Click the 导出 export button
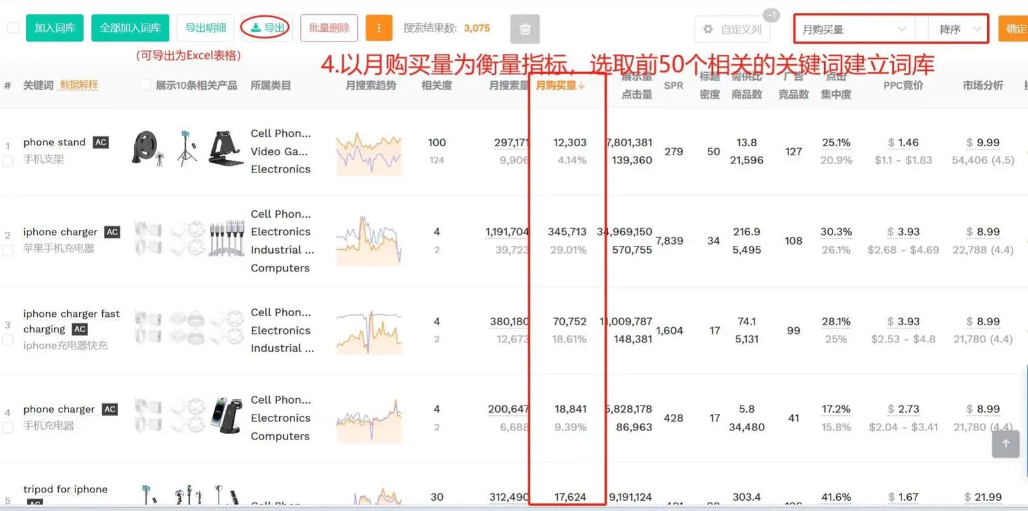The height and width of the screenshot is (511, 1028). coord(266,28)
